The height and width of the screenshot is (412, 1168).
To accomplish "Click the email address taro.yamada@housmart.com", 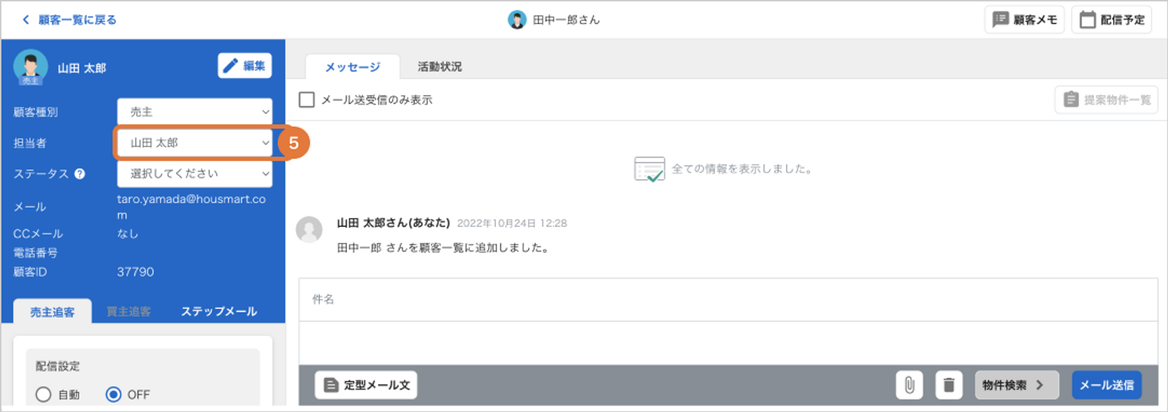I will [x=191, y=207].
